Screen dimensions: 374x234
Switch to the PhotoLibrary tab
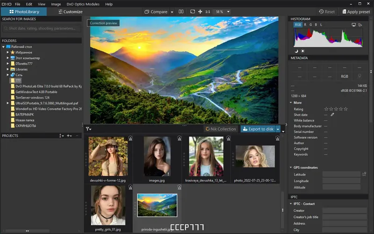click(24, 12)
